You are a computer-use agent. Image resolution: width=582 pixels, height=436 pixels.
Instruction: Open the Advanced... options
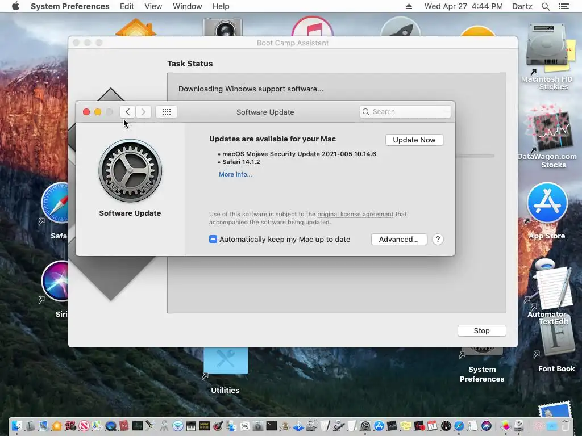(x=398, y=239)
